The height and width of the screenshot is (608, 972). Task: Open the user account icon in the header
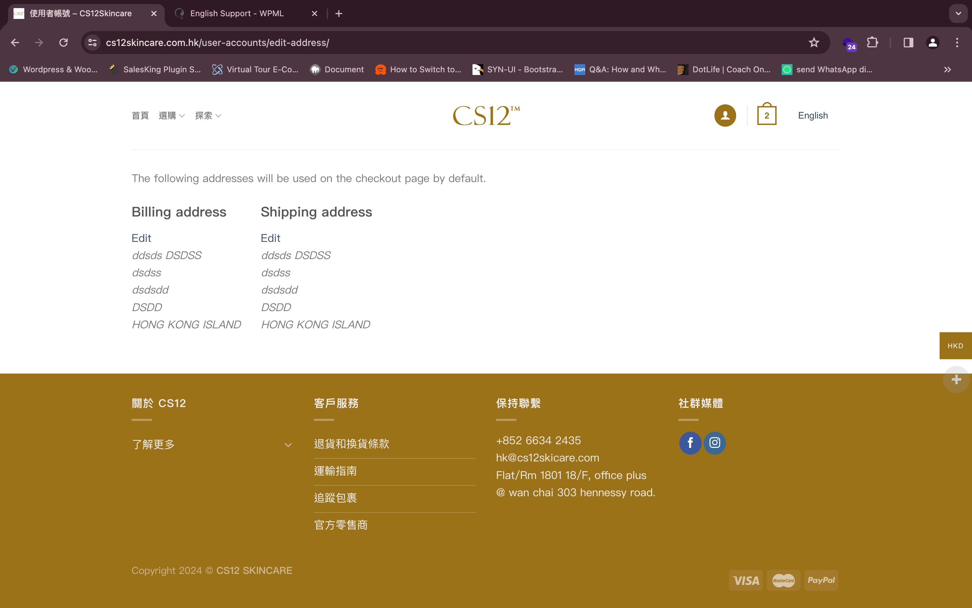click(725, 116)
